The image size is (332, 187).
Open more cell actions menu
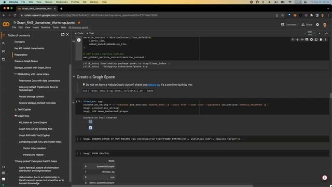click(x=326, y=39)
